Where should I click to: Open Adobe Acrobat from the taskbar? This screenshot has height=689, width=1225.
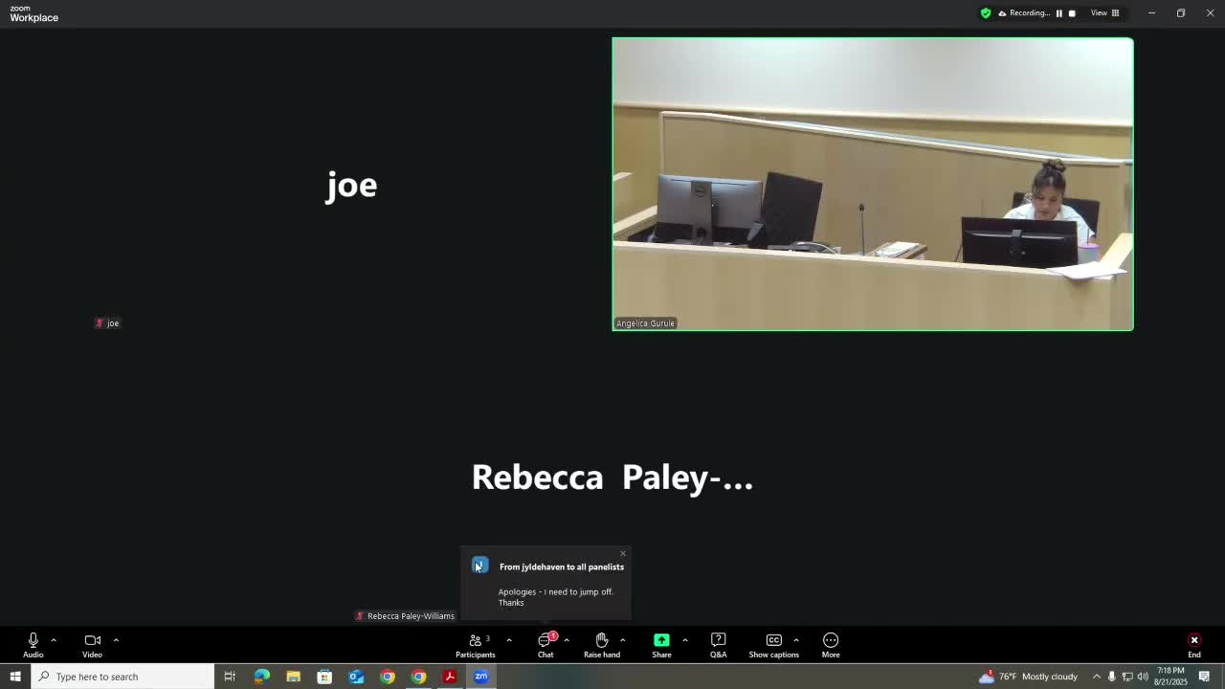click(450, 677)
